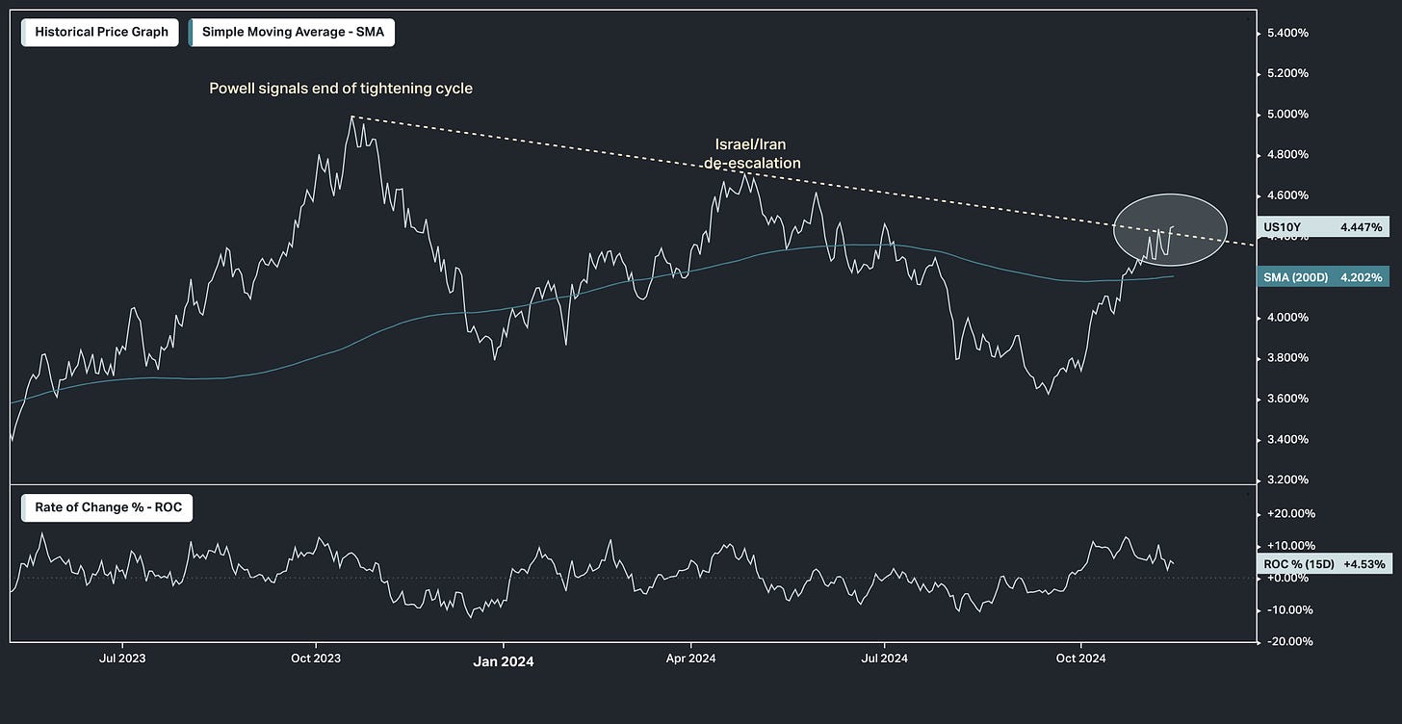The image size is (1402, 724).
Task: Click the +10.00% ROC axis value
Action: pyautogui.click(x=1293, y=546)
